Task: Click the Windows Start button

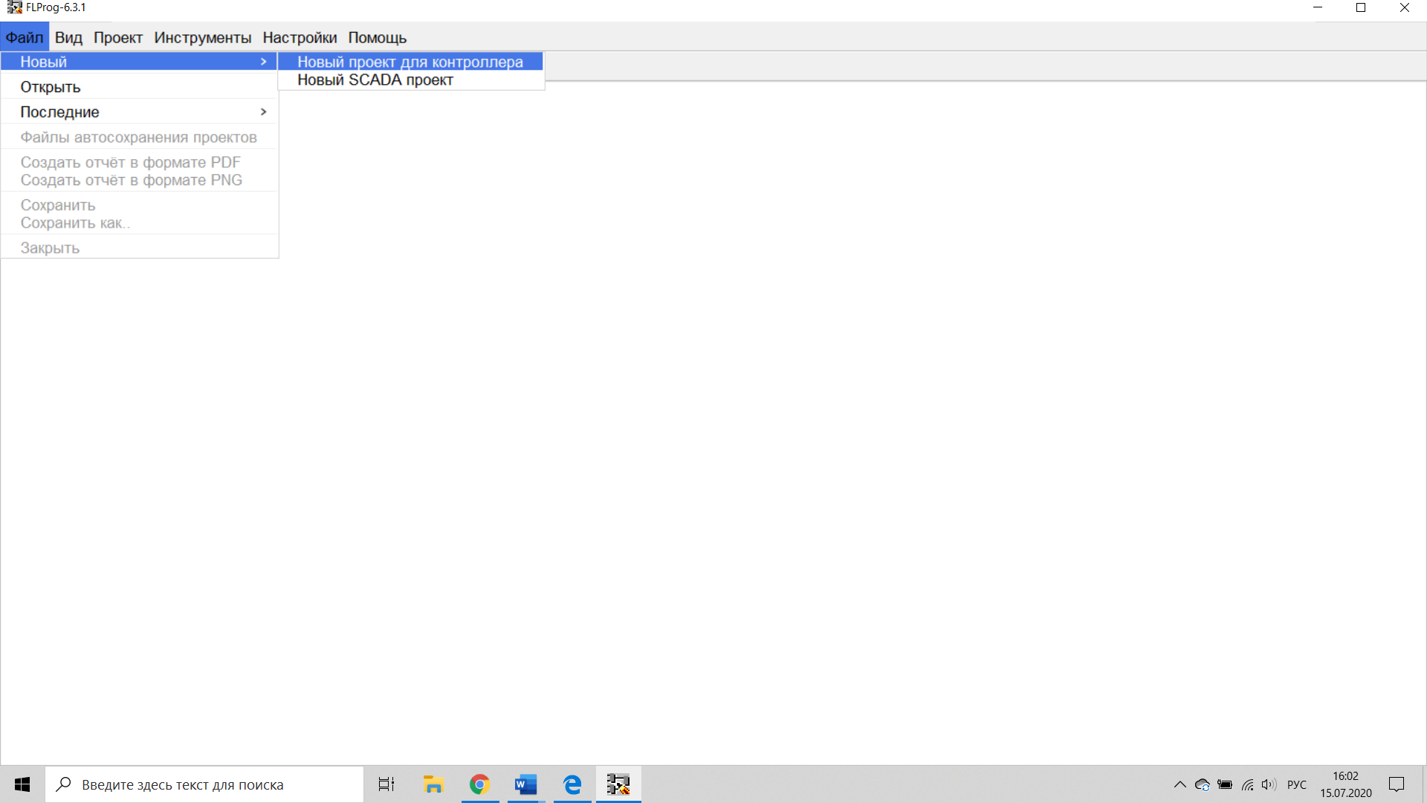Action: pyautogui.click(x=22, y=784)
